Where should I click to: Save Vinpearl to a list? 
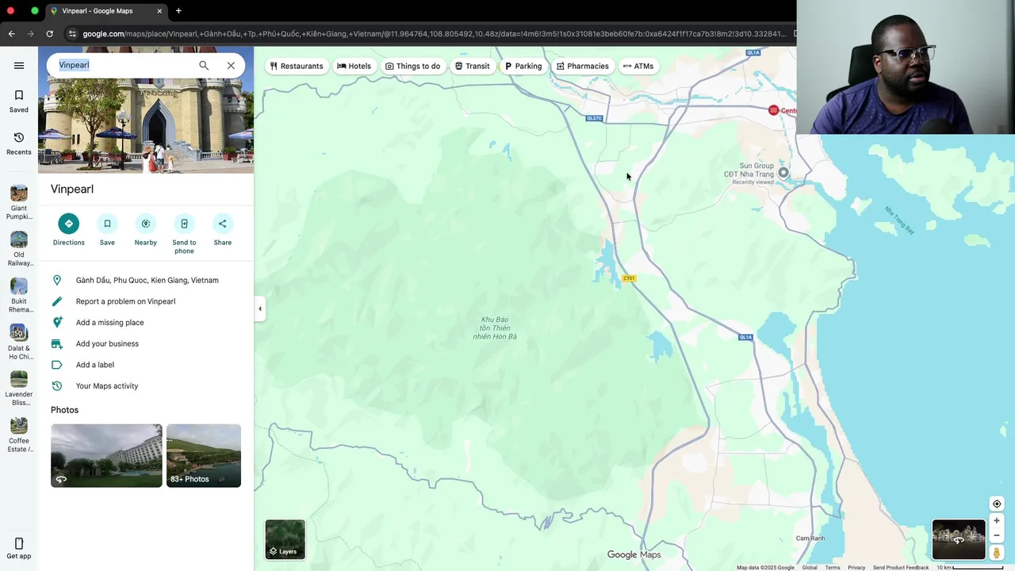click(x=107, y=230)
